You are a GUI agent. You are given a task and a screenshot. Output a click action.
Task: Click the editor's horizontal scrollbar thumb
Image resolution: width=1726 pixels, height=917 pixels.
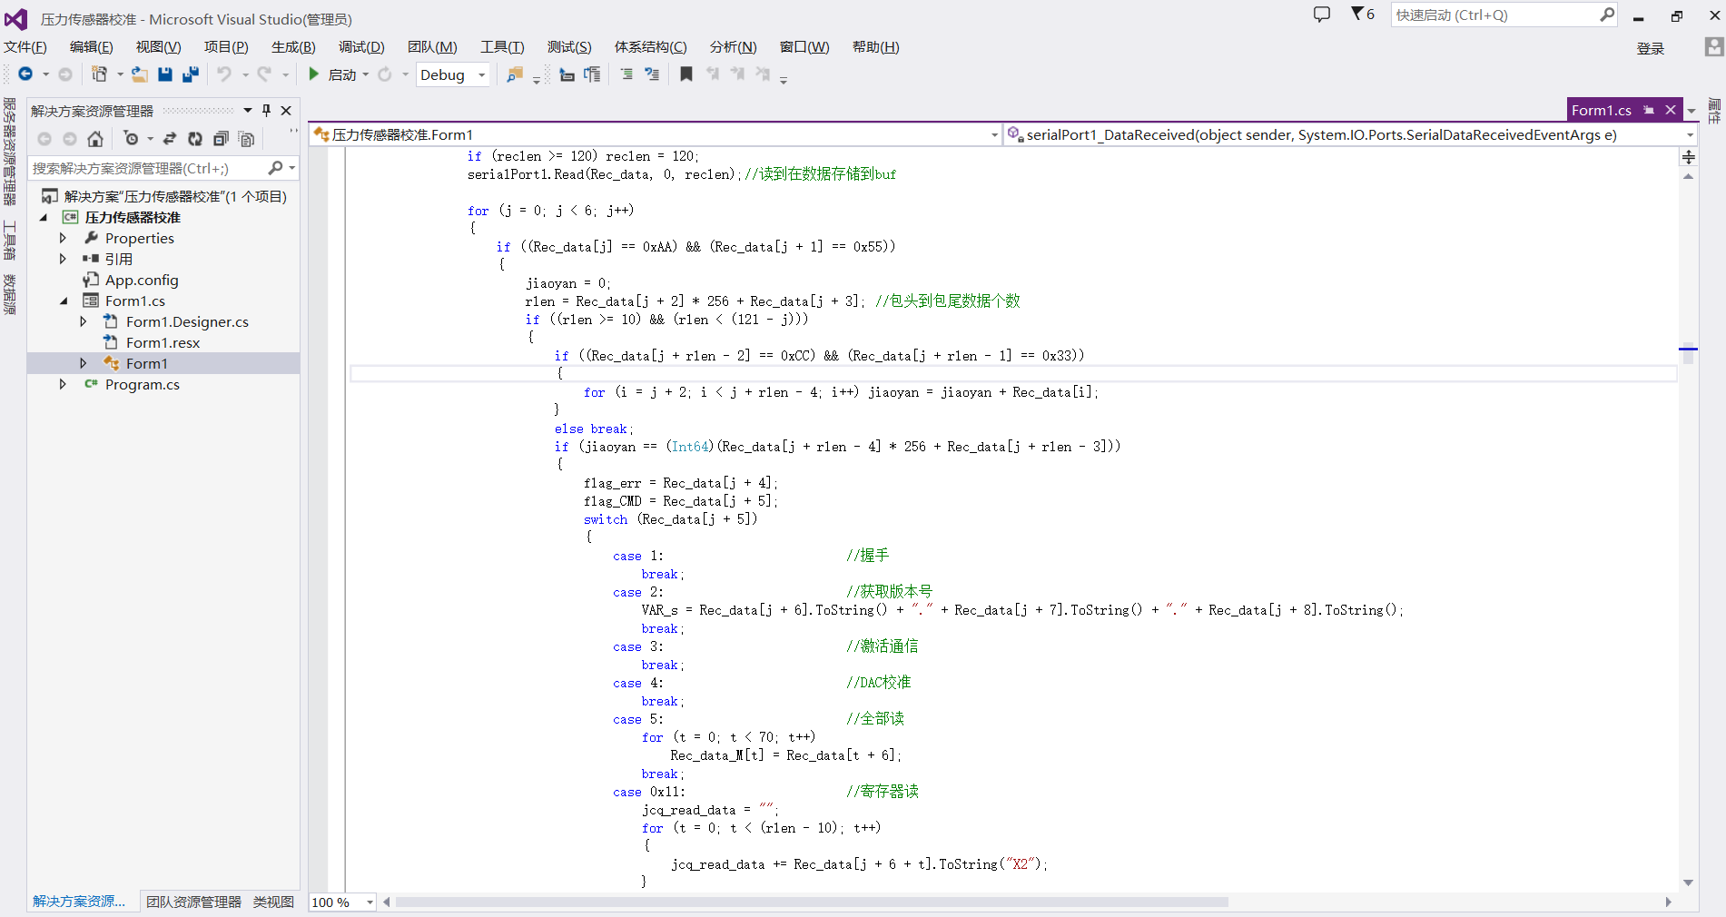(812, 902)
